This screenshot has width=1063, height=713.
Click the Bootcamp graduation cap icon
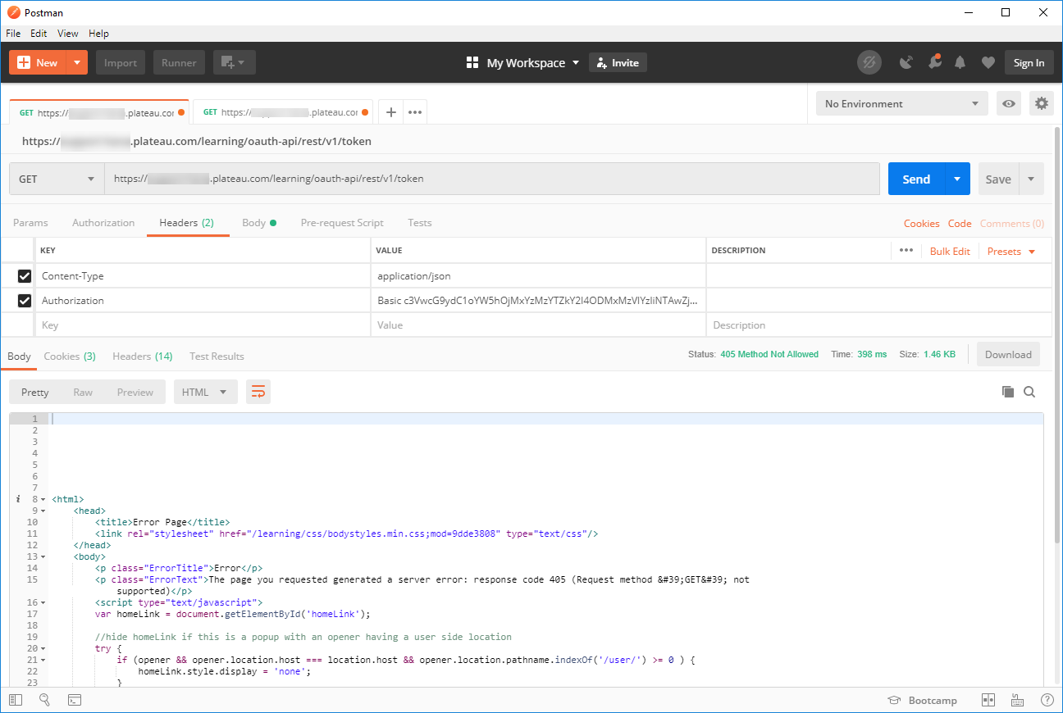895,701
